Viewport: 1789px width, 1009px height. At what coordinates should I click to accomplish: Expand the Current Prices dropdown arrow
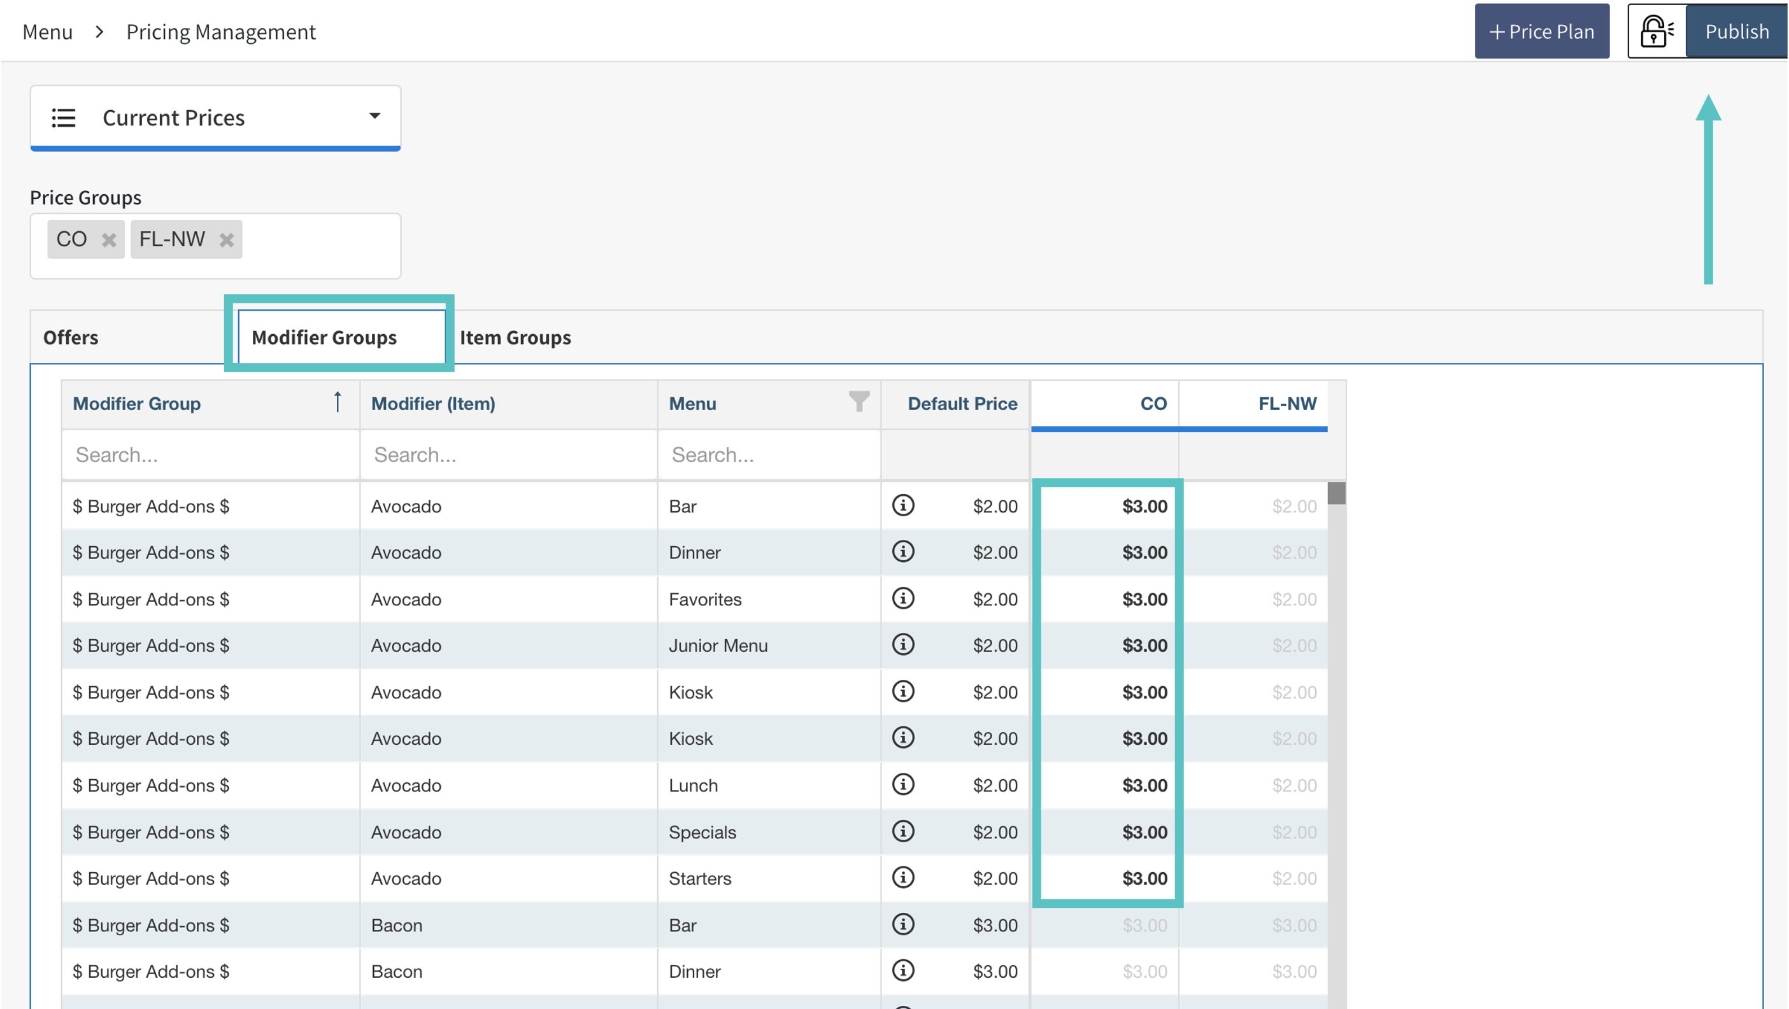click(374, 116)
